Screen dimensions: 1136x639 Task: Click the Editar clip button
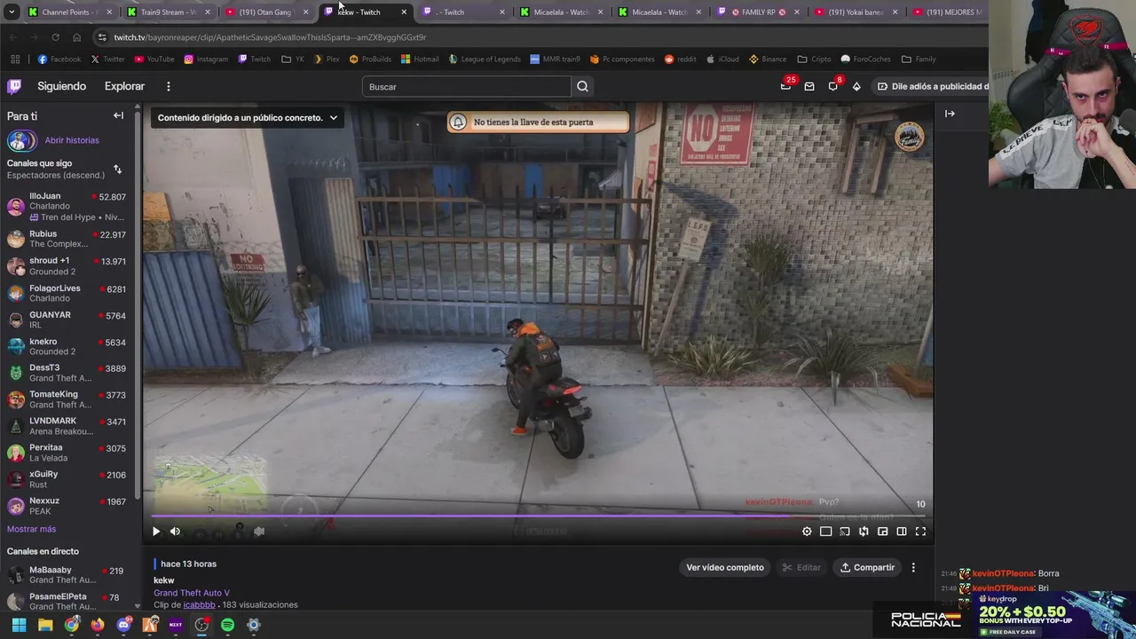click(801, 567)
